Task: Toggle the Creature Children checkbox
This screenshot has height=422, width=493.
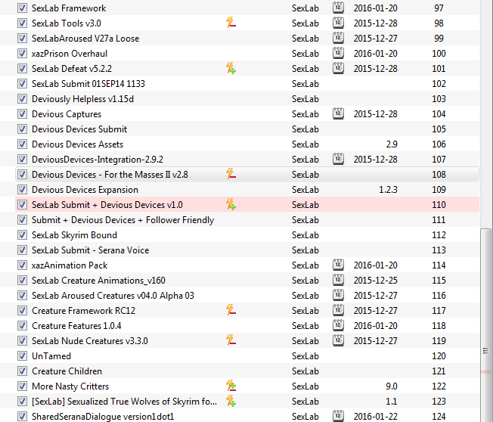Action: (22, 371)
